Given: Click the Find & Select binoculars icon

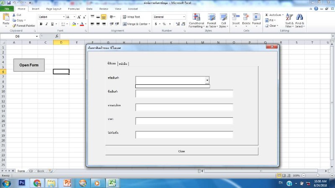Looking at the screenshot, I should pyautogui.click(x=300, y=17).
